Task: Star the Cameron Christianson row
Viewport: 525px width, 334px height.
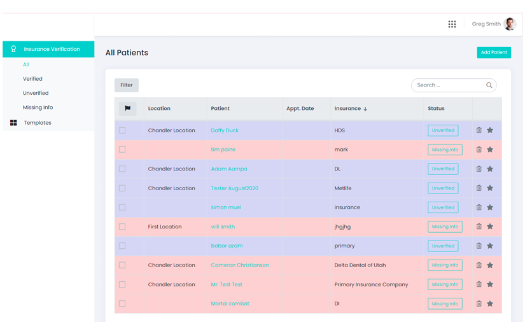Action: [x=490, y=265]
